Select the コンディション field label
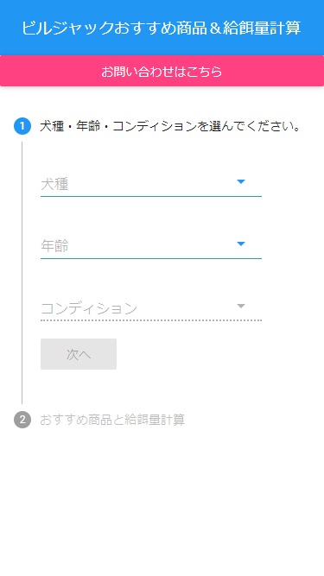Screen dimensions: 324x576 point(89,308)
